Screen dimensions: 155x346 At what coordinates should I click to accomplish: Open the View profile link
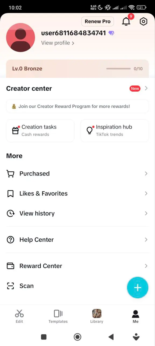coord(58,43)
